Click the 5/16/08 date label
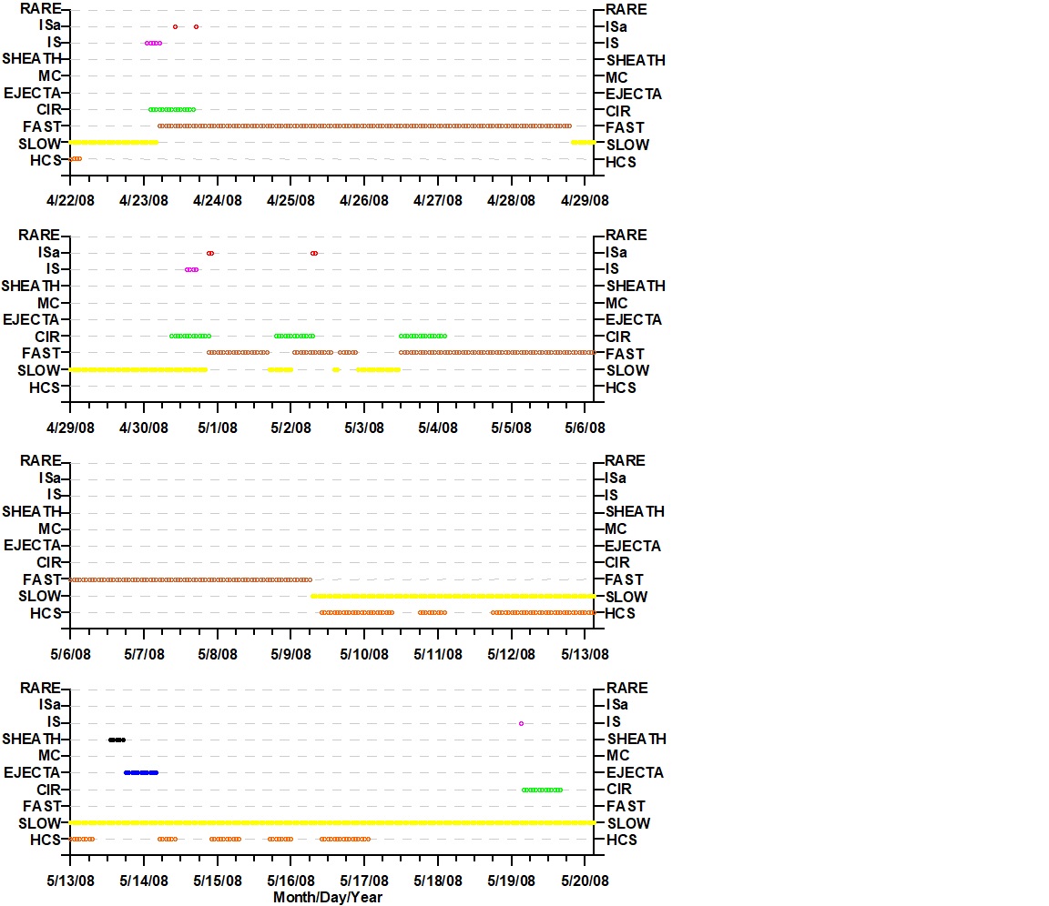Image resolution: width=1049 pixels, height=906 pixels. coord(291,881)
